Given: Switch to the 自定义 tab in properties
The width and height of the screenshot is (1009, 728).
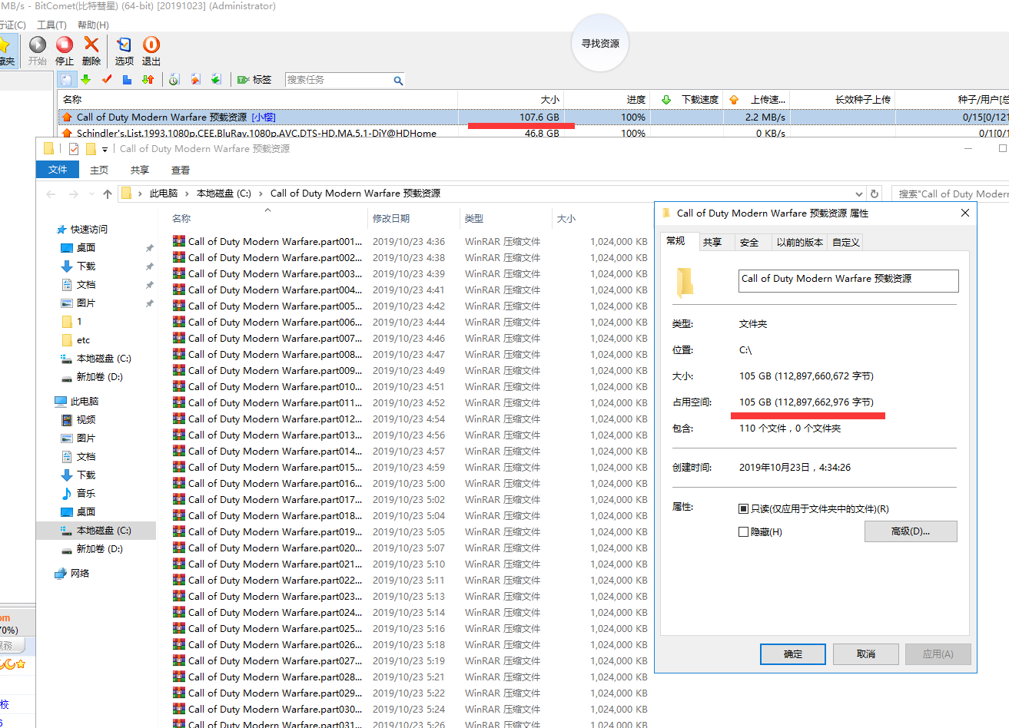Looking at the screenshot, I should tap(845, 243).
